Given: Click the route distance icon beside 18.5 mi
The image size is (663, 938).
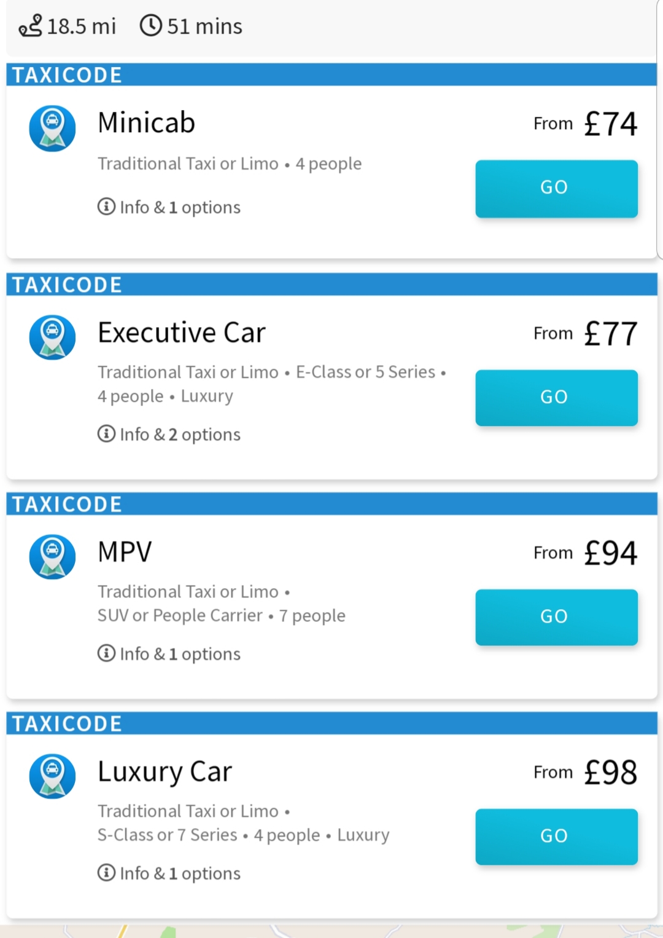Looking at the screenshot, I should pyautogui.click(x=31, y=26).
